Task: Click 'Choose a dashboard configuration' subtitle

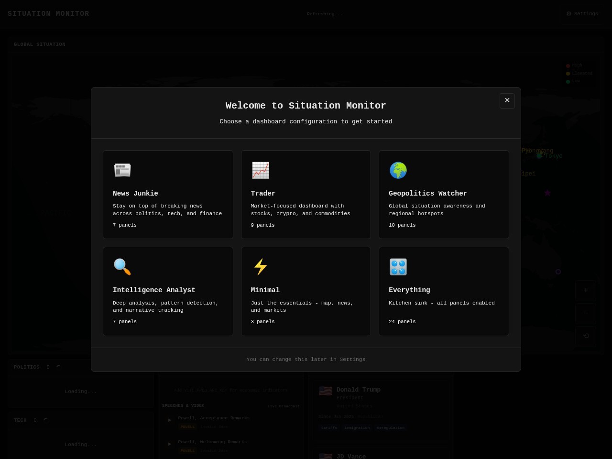Action: coord(306,121)
